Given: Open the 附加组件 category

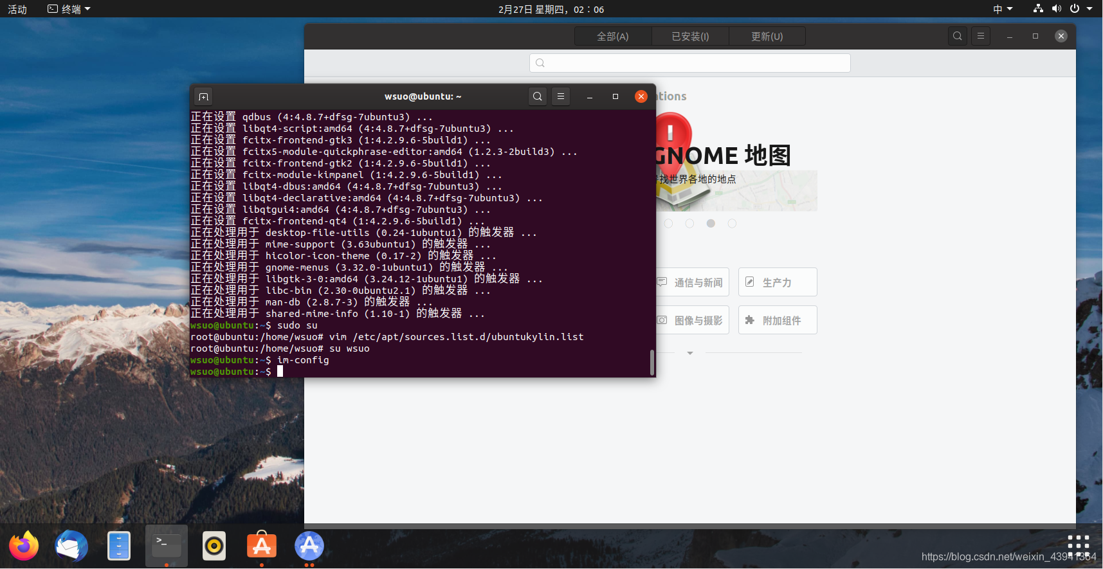Looking at the screenshot, I should [778, 320].
